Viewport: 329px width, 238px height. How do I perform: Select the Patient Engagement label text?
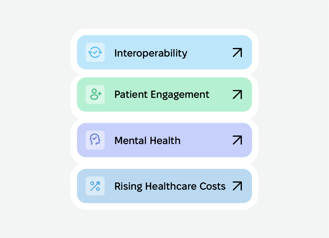162,95
